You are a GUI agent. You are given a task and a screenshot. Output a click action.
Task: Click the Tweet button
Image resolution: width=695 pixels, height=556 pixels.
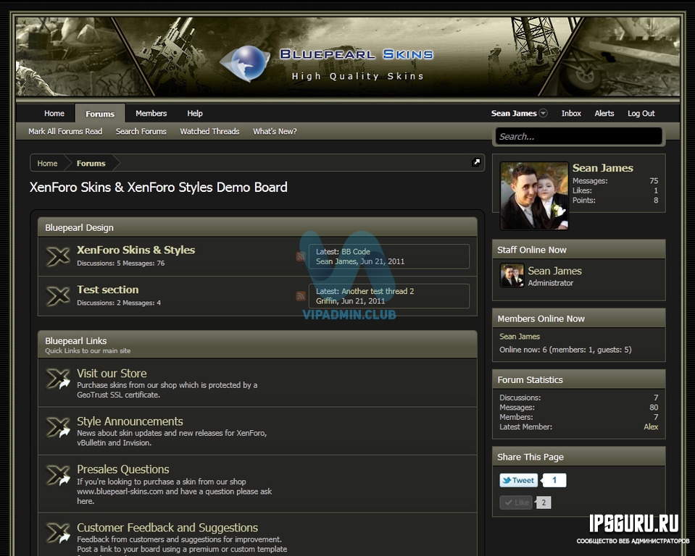point(519,480)
